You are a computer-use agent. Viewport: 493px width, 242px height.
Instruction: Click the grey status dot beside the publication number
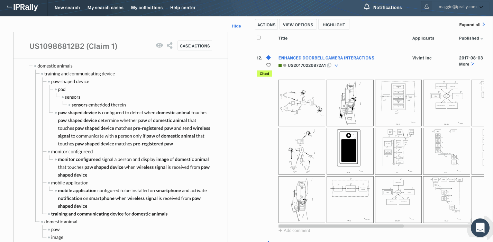tap(285, 65)
